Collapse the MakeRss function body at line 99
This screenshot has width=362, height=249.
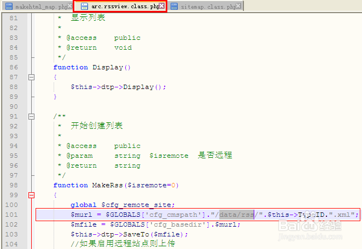pyautogui.click(x=31, y=195)
